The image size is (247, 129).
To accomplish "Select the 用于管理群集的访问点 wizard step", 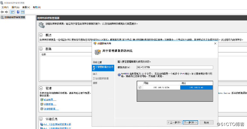I will pos(103,68).
